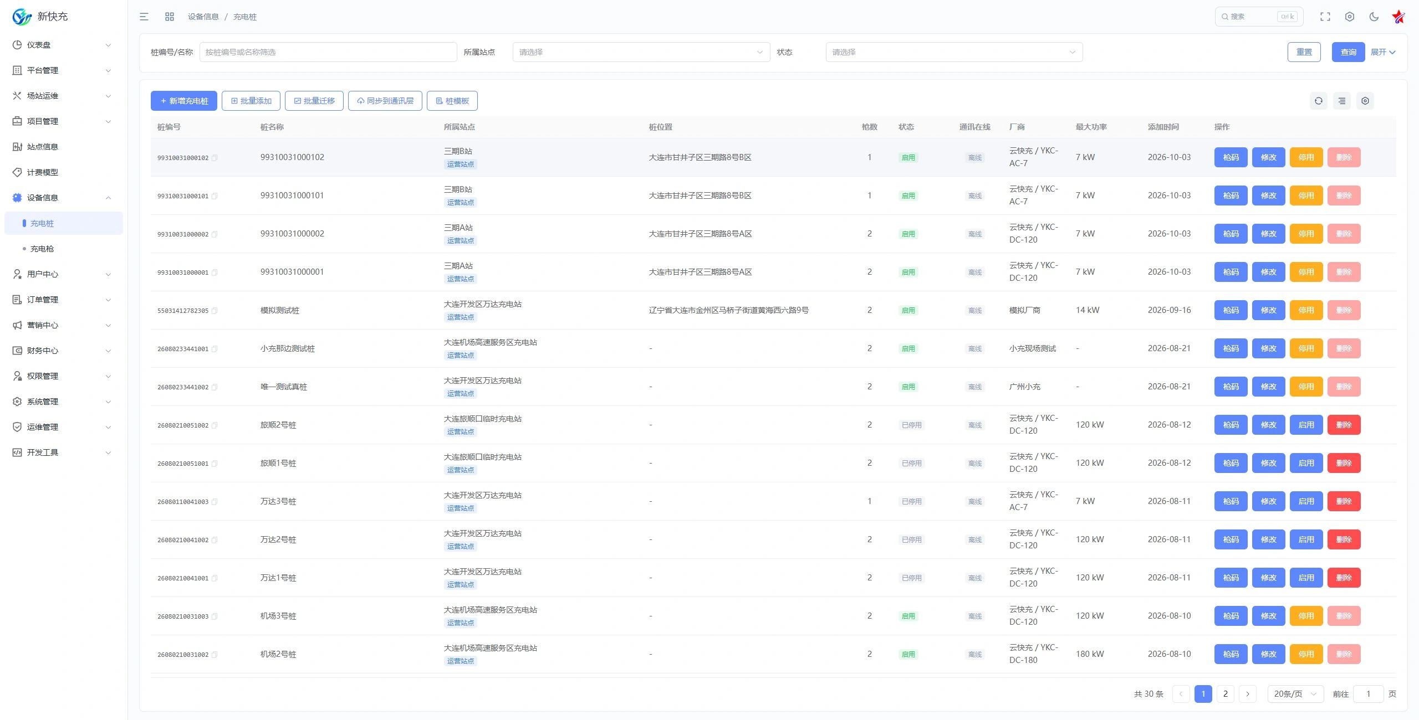Click the 前往 page number input
This screenshot has height=720, width=1419.
click(x=1369, y=694)
